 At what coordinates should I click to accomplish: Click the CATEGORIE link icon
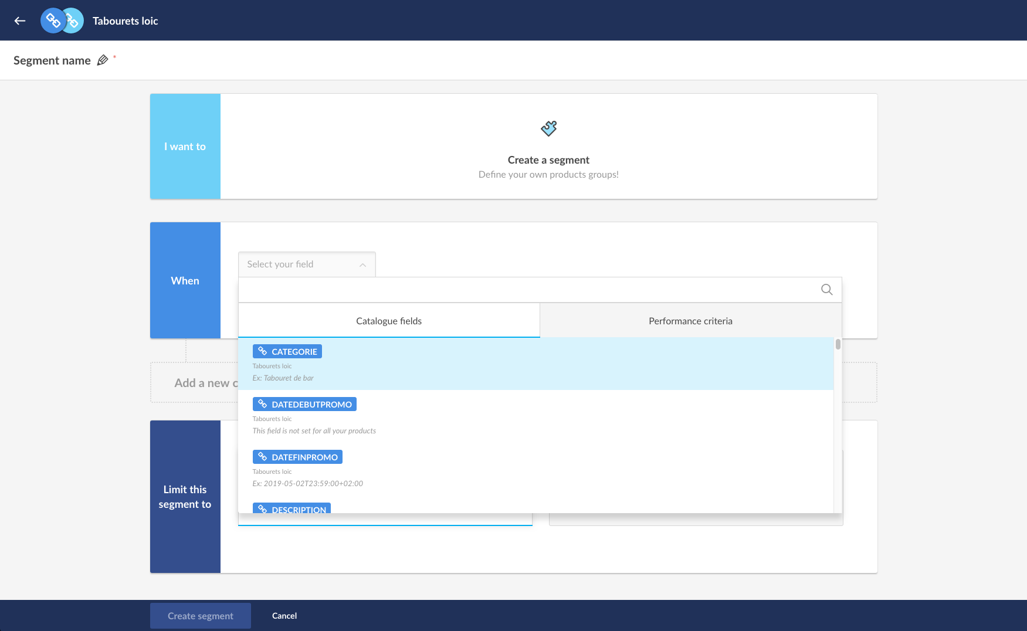point(263,351)
